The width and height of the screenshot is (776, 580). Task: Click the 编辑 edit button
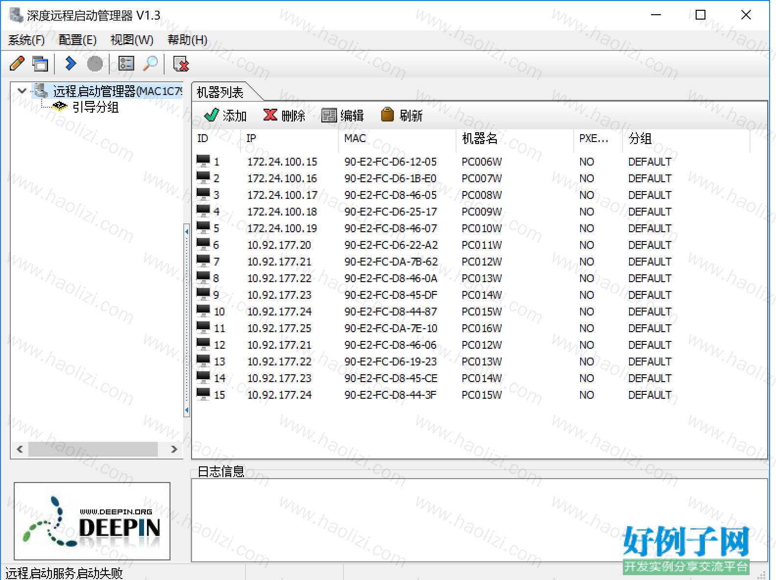click(342, 115)
